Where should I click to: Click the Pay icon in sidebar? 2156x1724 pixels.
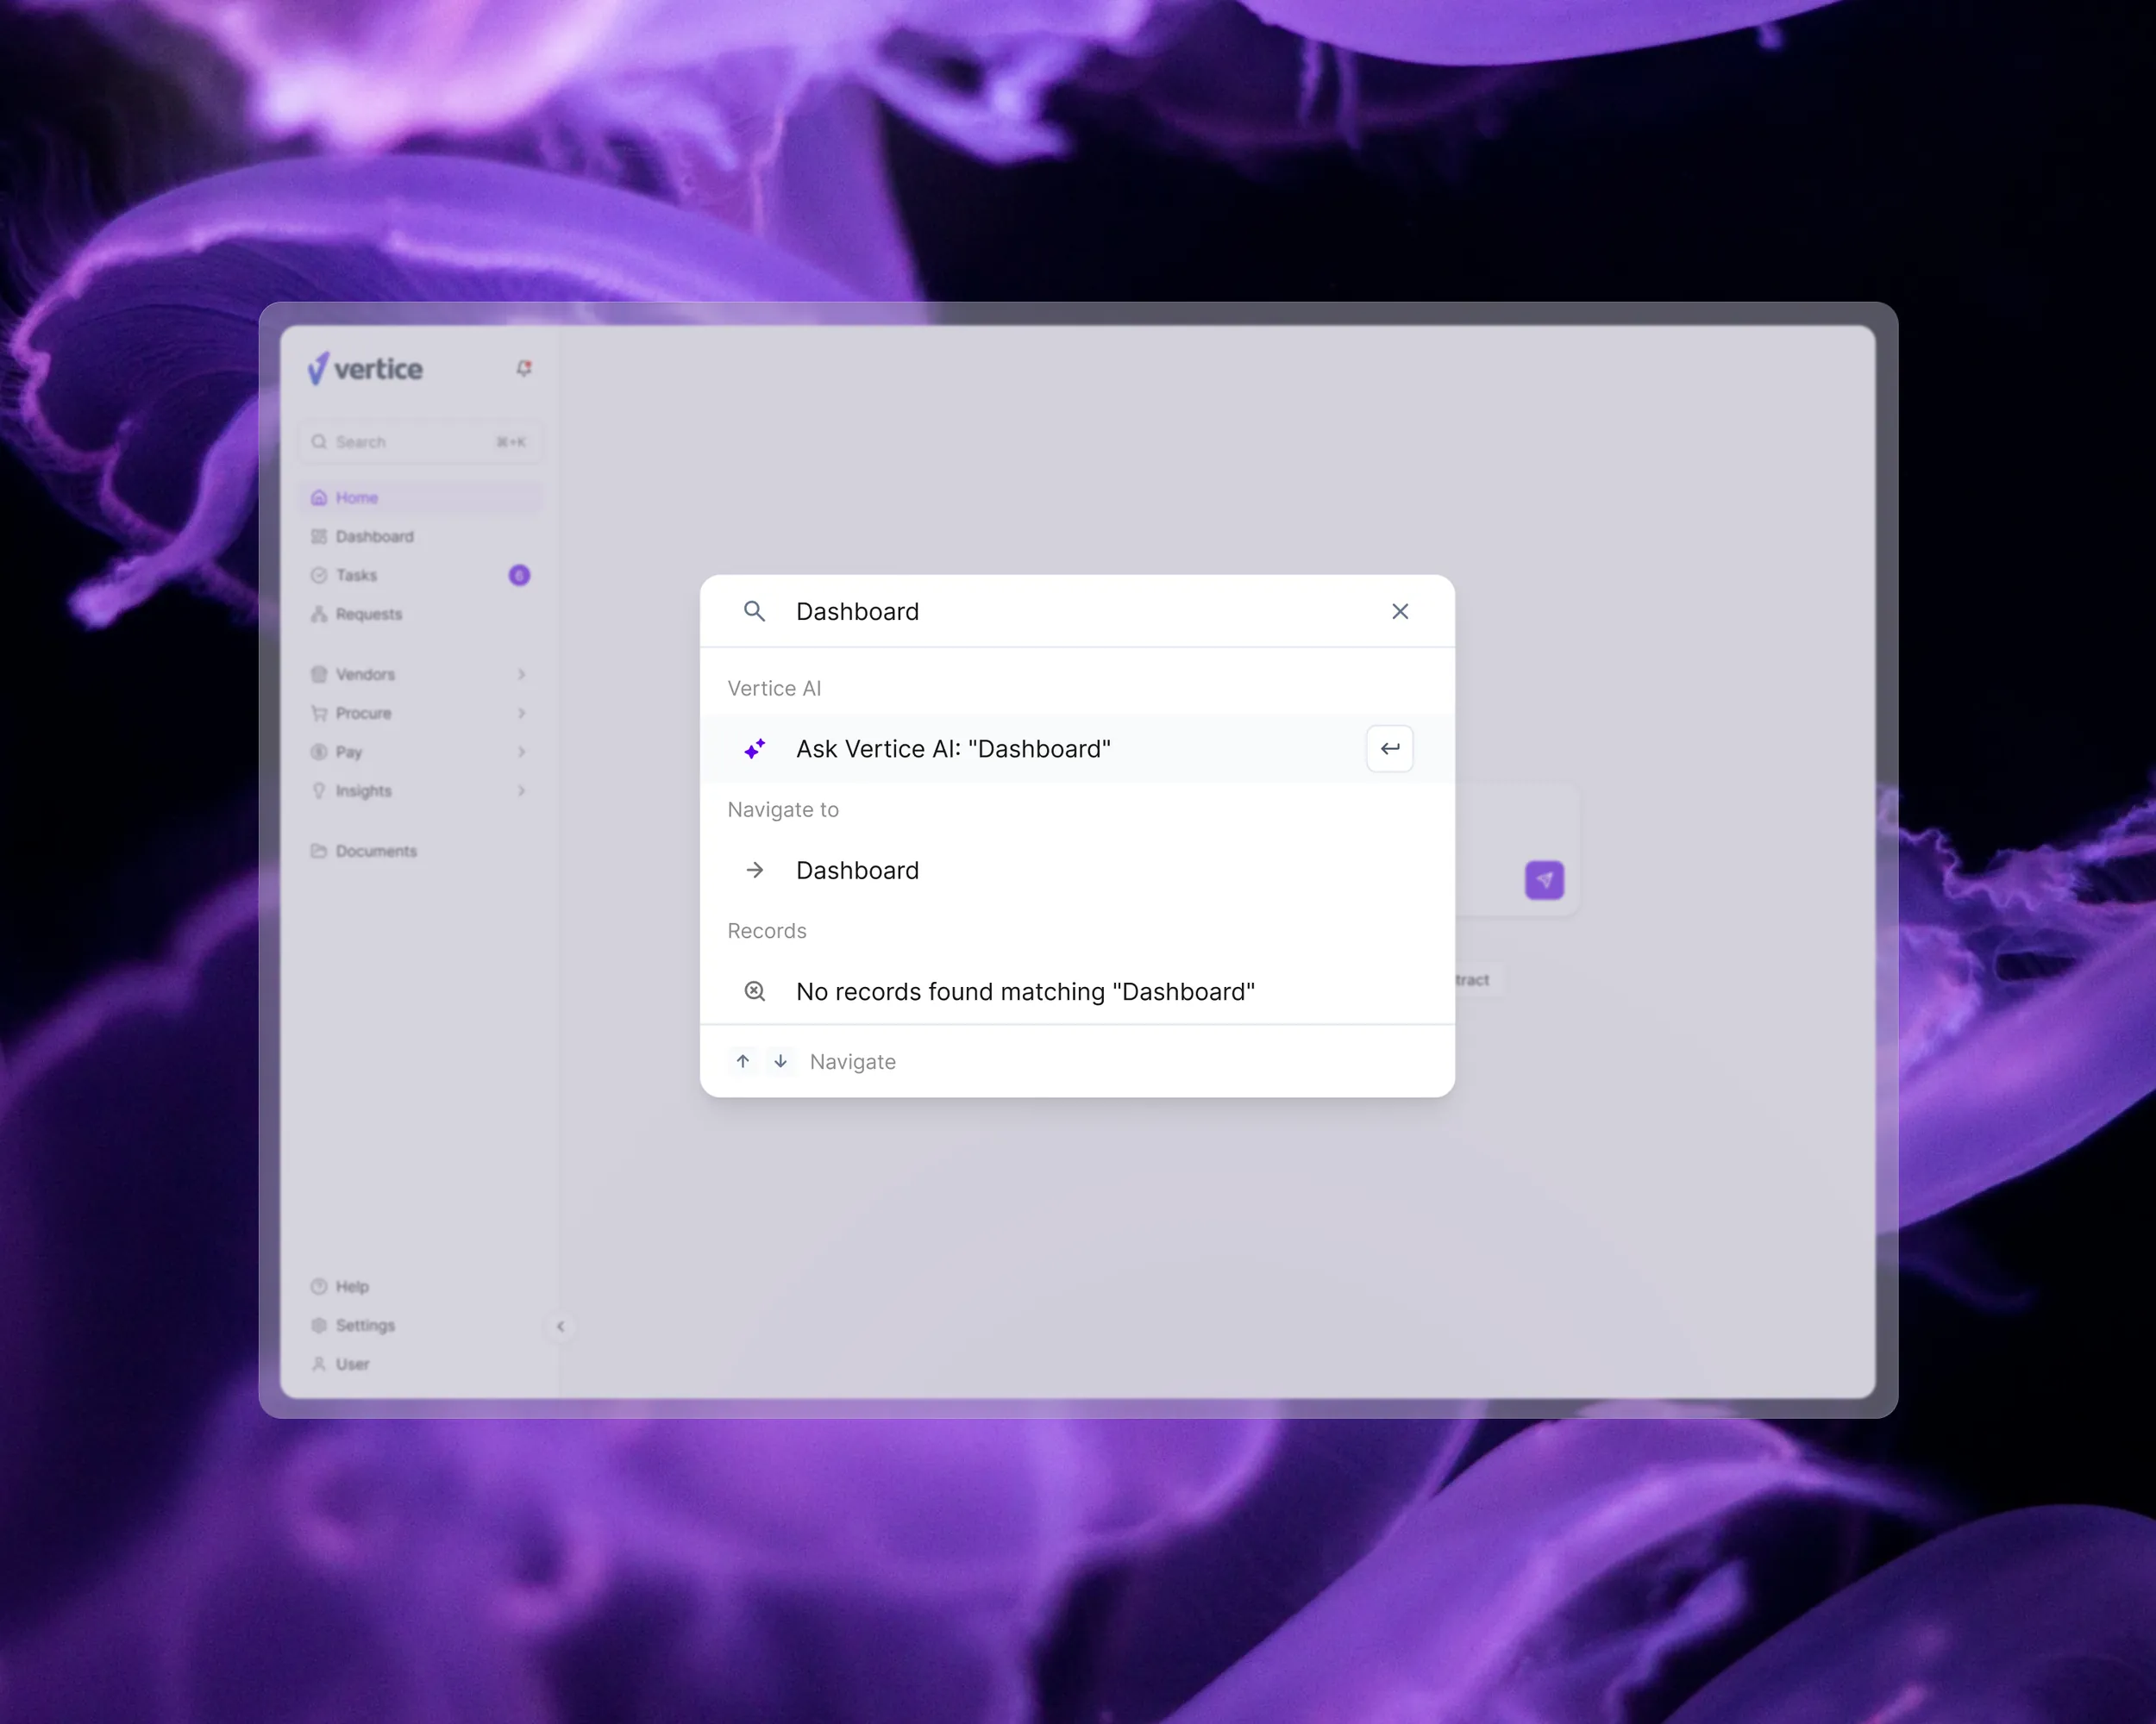click(319, 752)
